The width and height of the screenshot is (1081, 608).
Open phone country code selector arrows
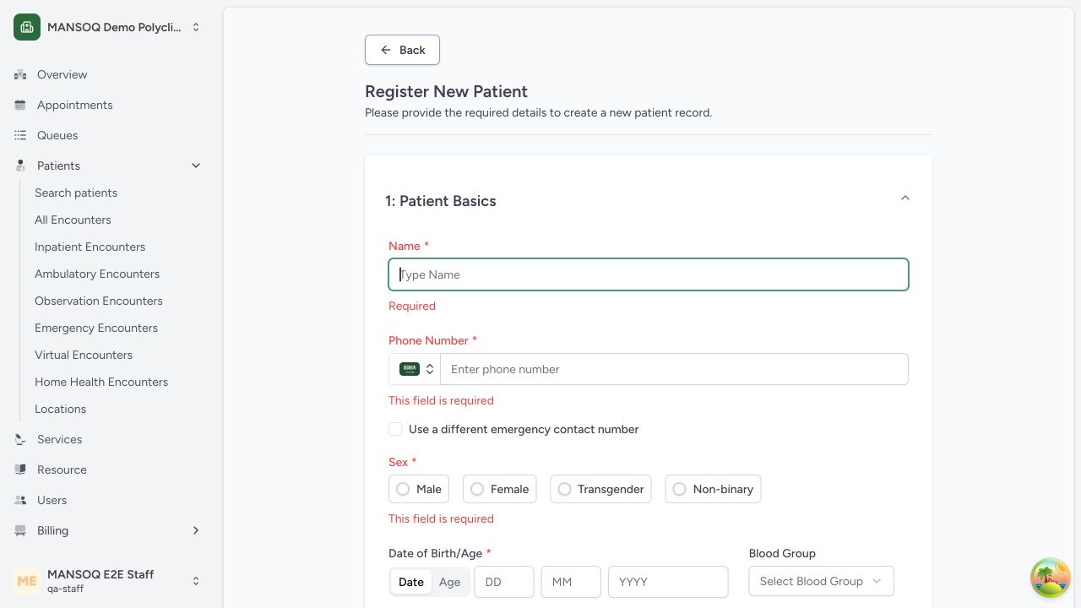tap(430, 369)
